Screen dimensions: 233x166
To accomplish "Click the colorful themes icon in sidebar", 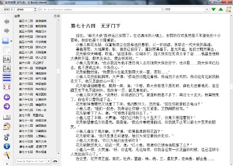I will point(7,126).
